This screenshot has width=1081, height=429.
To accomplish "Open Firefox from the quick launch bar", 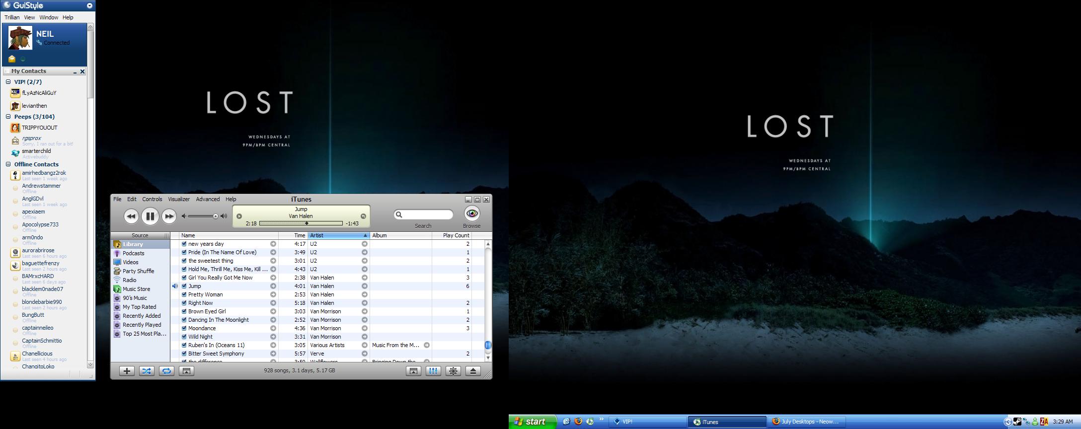I will coord(578,422).
